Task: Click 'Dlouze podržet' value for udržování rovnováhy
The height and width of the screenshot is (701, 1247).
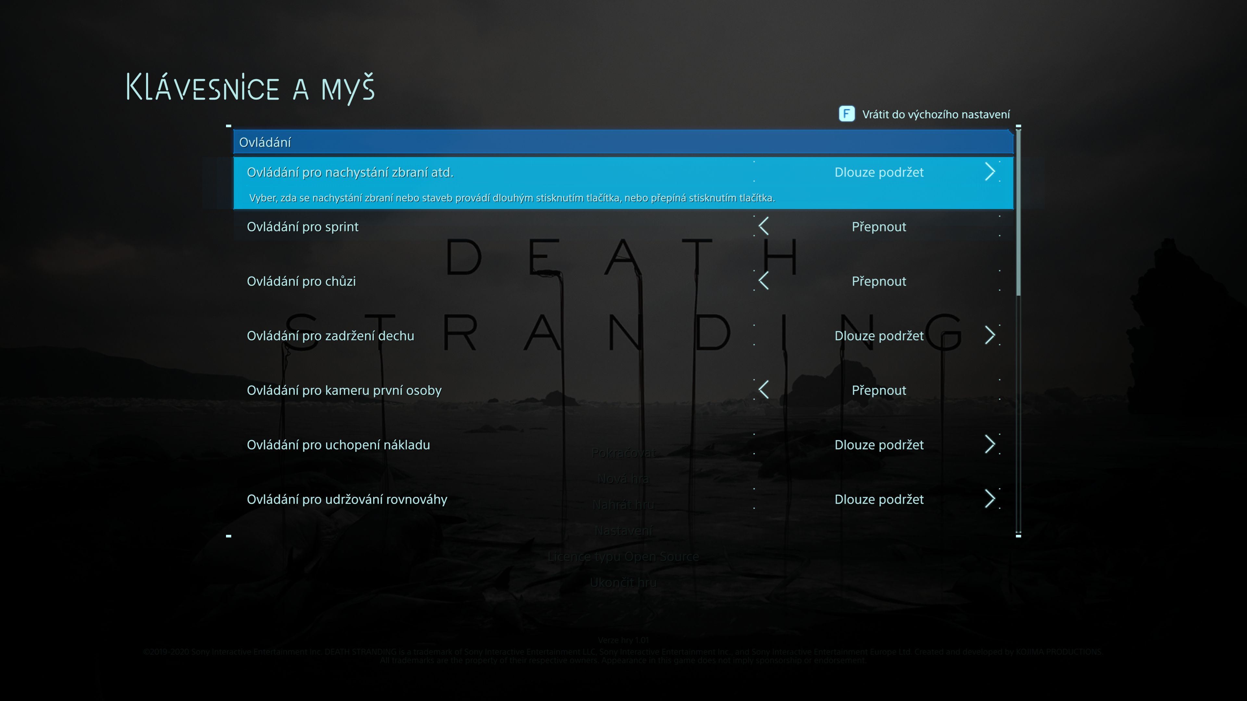Action: (879, 499)
